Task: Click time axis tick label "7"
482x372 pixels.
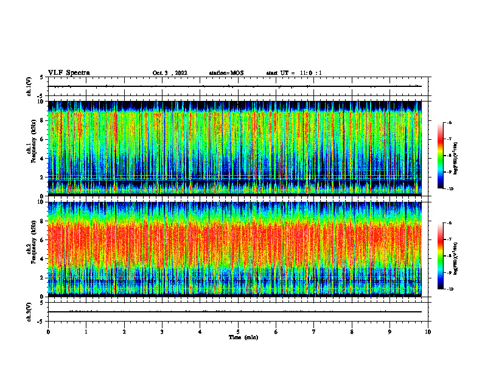Action: (314, 332)
